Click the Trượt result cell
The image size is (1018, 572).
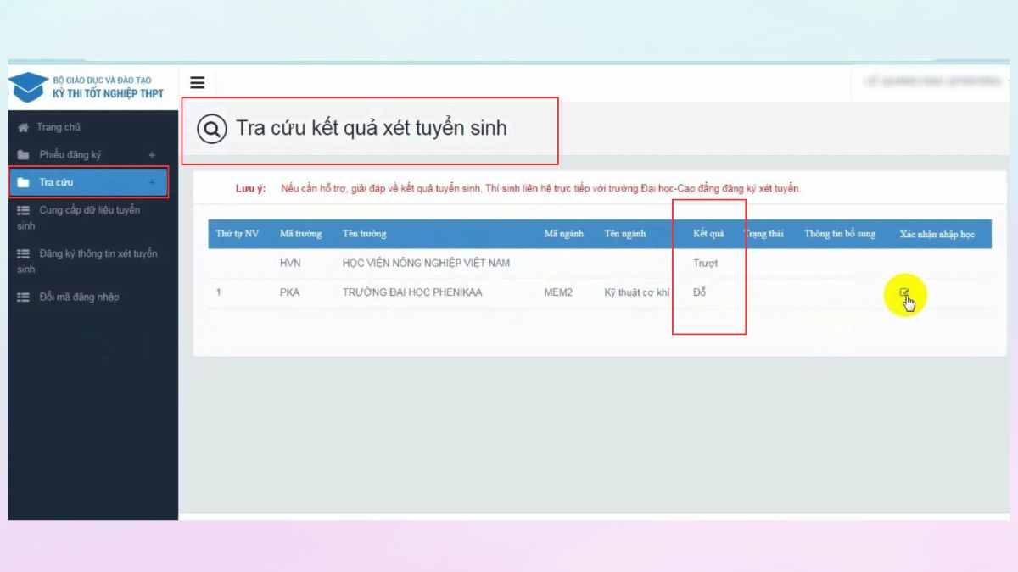pos(705,264)
